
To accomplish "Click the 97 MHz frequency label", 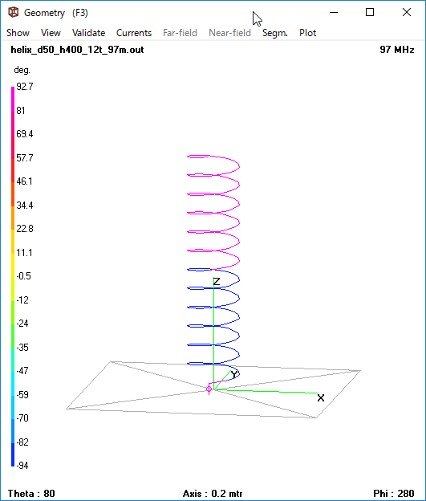I will tap(397, 50).
